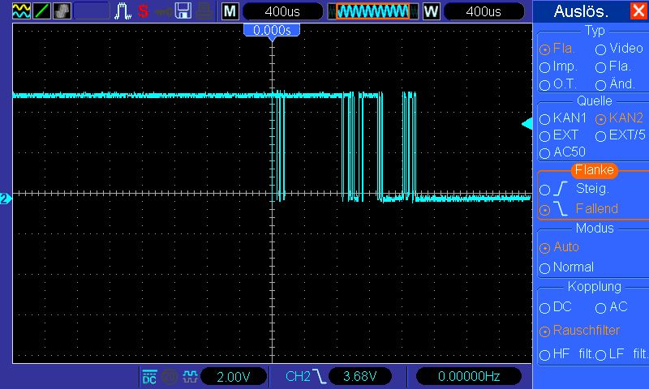The width and height of the screenshot is (649, 389).
Task: Choose EXT/5 as trigger source
Action: pos(620,135)
